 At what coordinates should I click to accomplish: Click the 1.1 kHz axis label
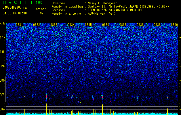pyautogui.click(x=3, y=37)
